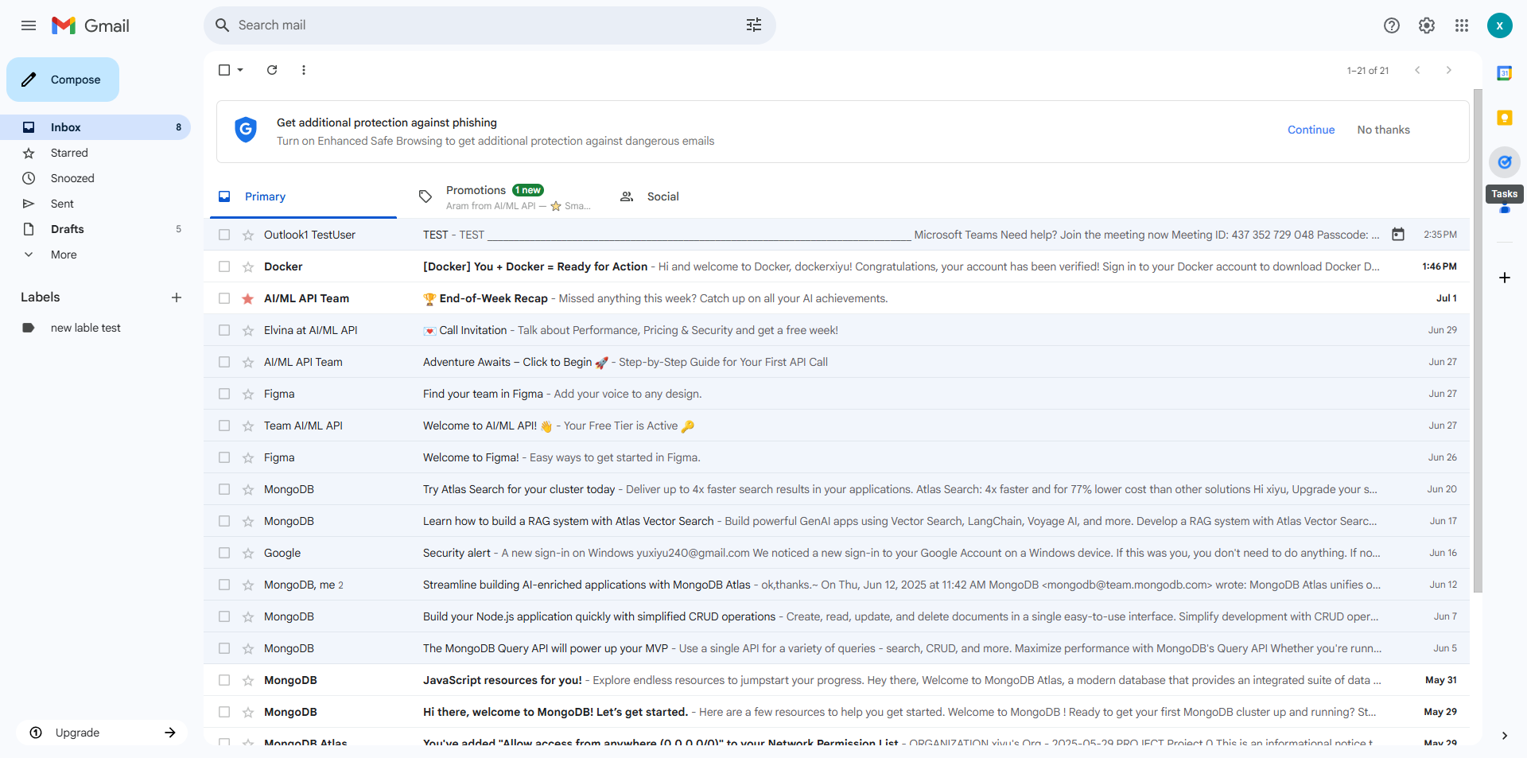The image size is (1527, 758).
Task: Open the Tasks side panel icon
Action: 1505,162
